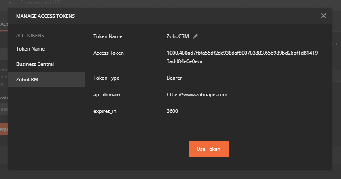Click the 'Token Name' field label in details pane
The width and height of the screenshot is (341, 179).
tap(108, 36)
